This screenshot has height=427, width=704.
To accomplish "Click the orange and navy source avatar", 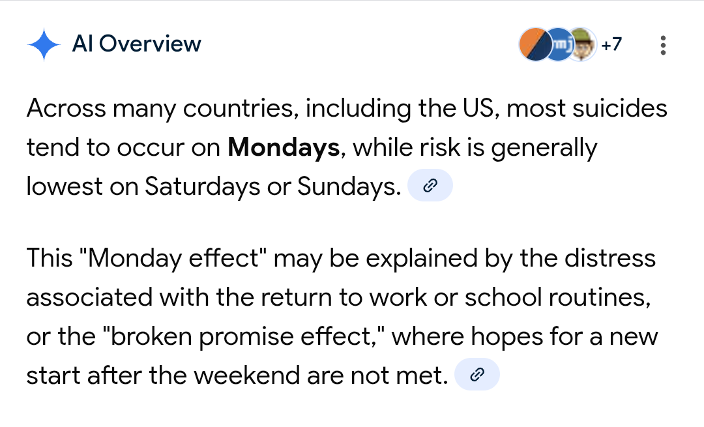I will [534, 45].
